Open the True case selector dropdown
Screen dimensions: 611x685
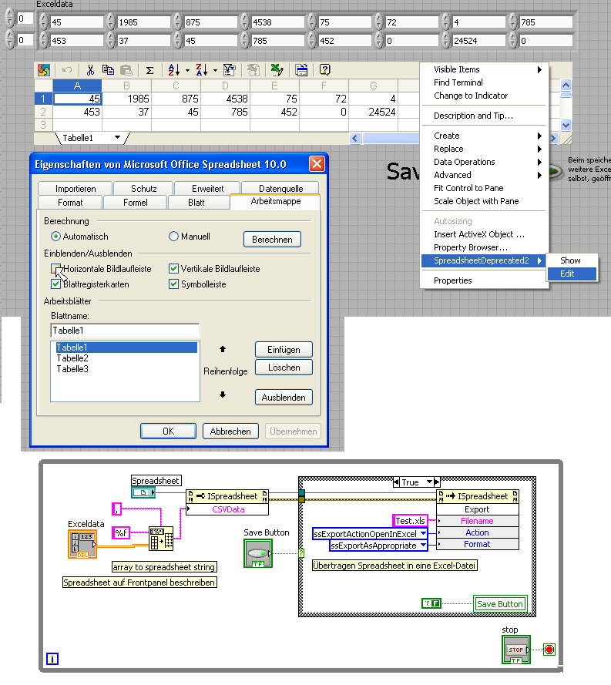tap(430, 482)
